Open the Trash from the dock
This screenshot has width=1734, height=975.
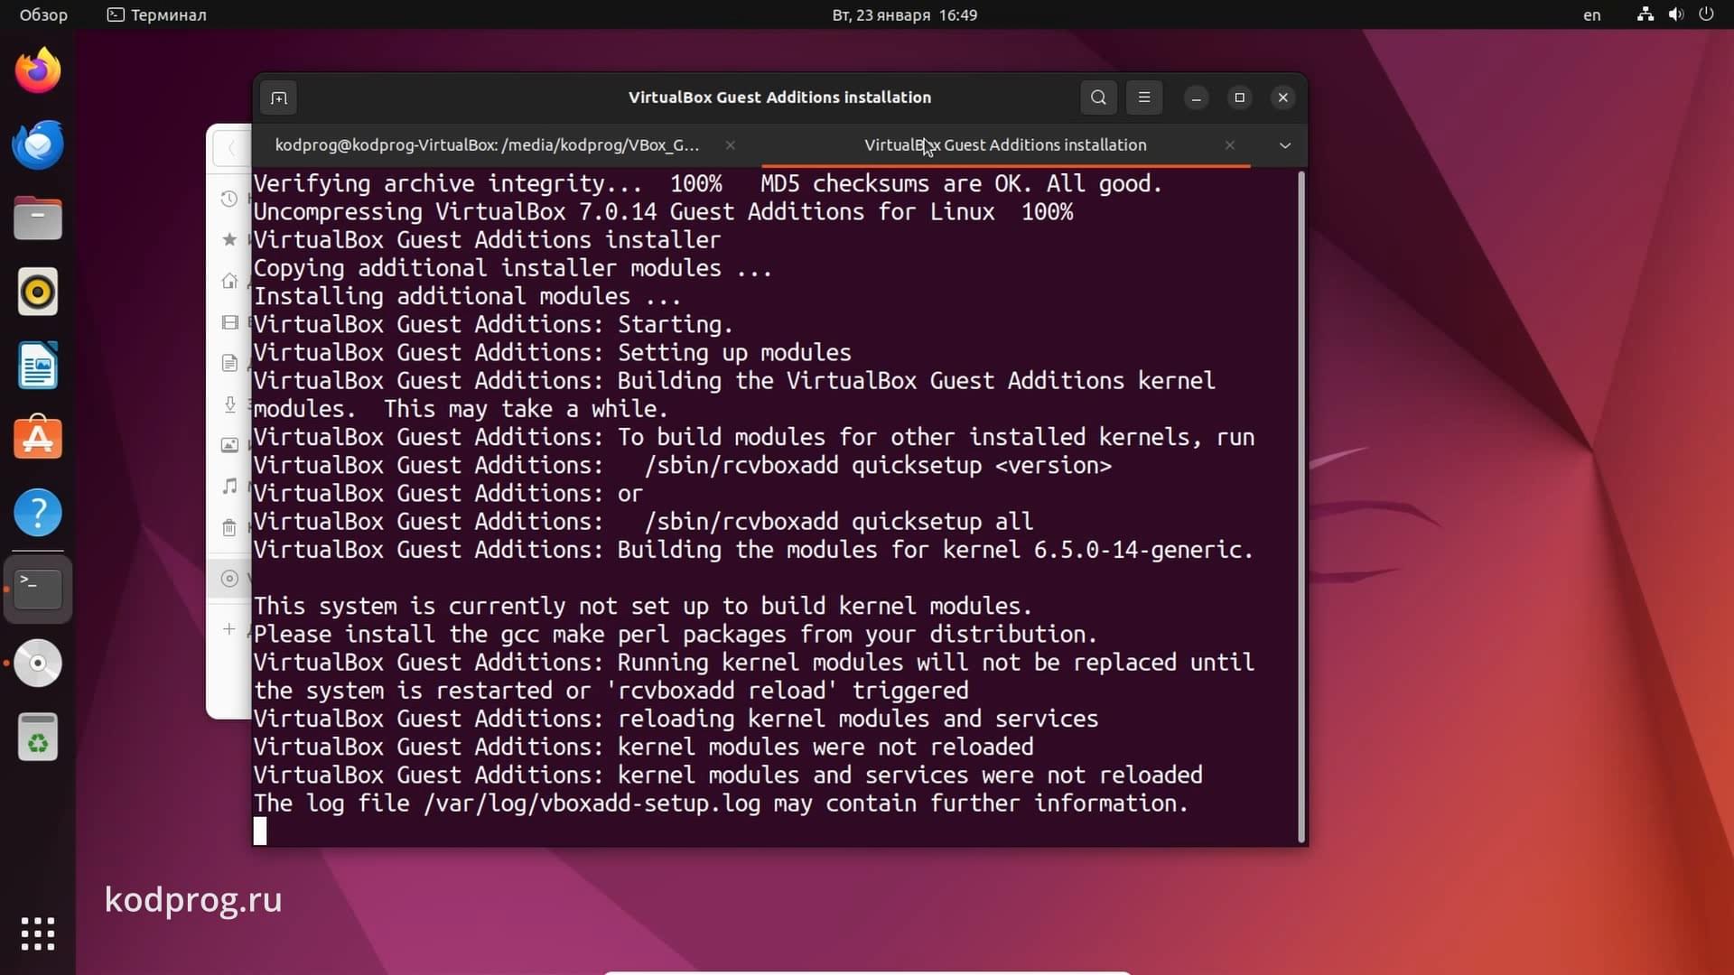coord(38,738)
